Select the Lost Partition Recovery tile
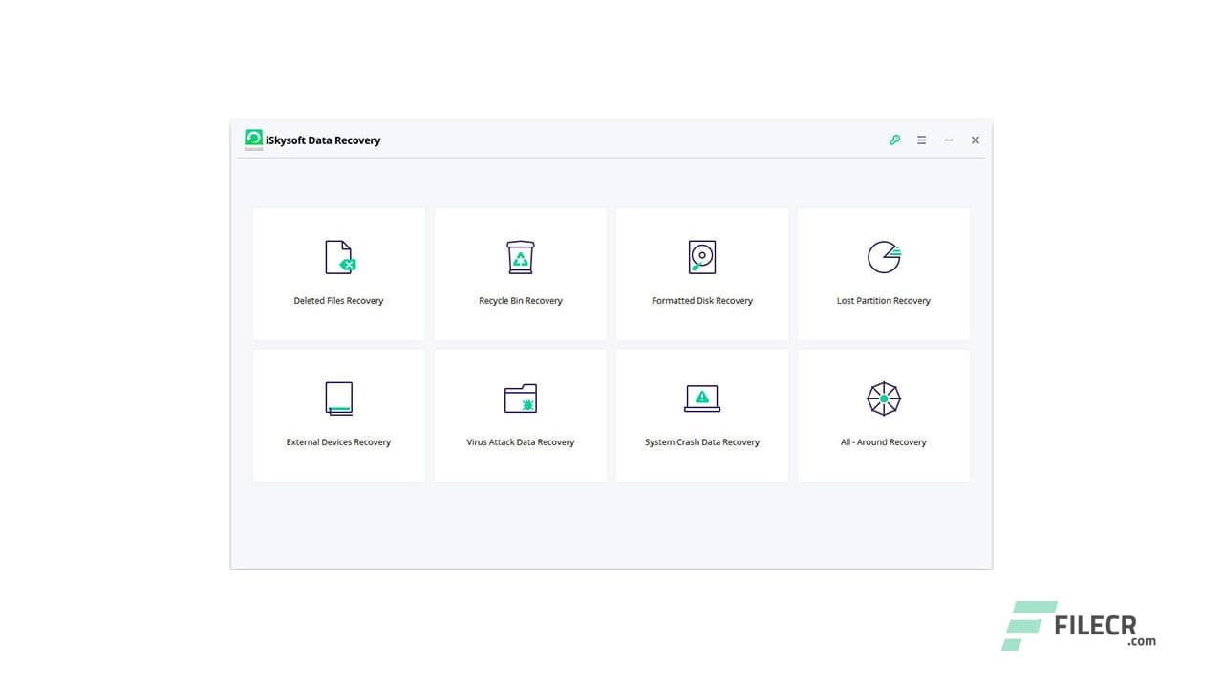1223x688 pixels. tap(884, 273)
